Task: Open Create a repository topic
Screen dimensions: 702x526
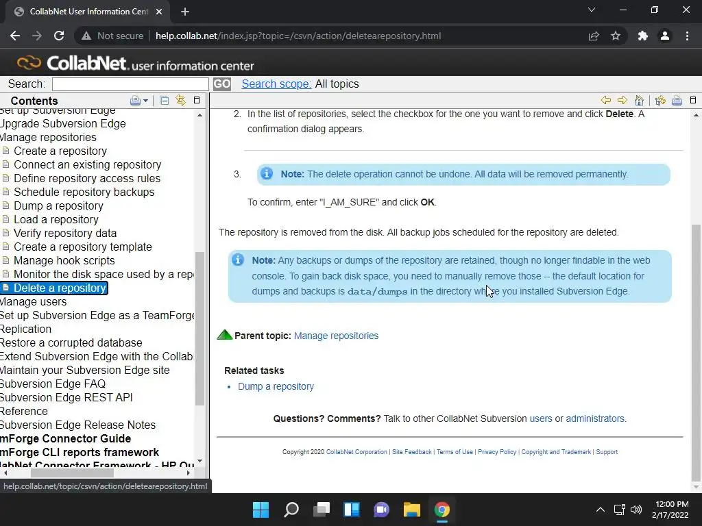Action: pyautogui.click(x=60, y=151)
